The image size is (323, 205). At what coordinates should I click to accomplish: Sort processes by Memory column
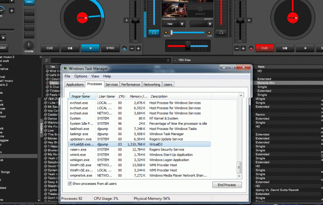click(x=138, y=96)
